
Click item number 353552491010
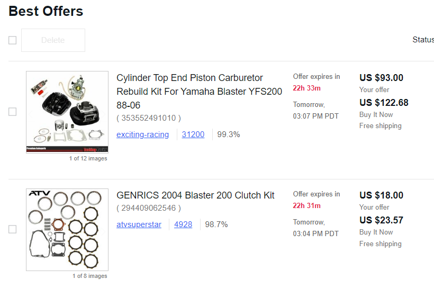point(149,118)
